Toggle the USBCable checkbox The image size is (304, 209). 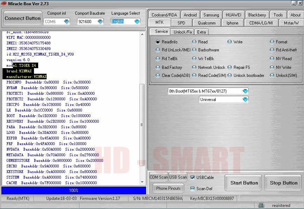pos(192,178)
